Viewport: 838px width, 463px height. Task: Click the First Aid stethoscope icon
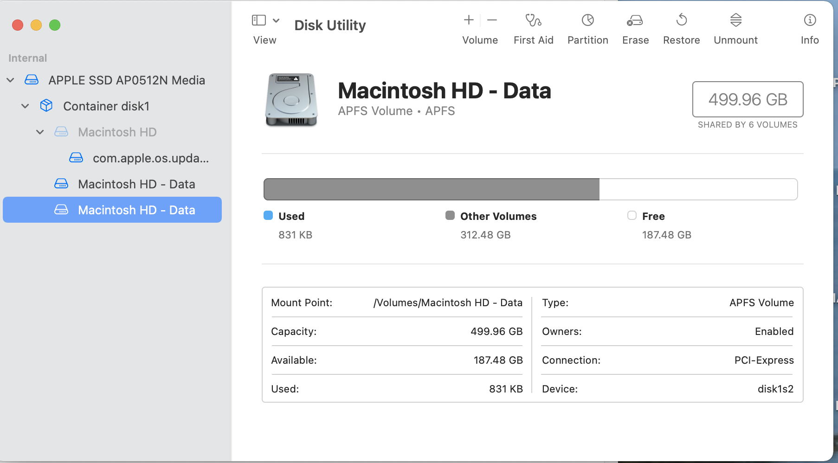click(533, 20)
